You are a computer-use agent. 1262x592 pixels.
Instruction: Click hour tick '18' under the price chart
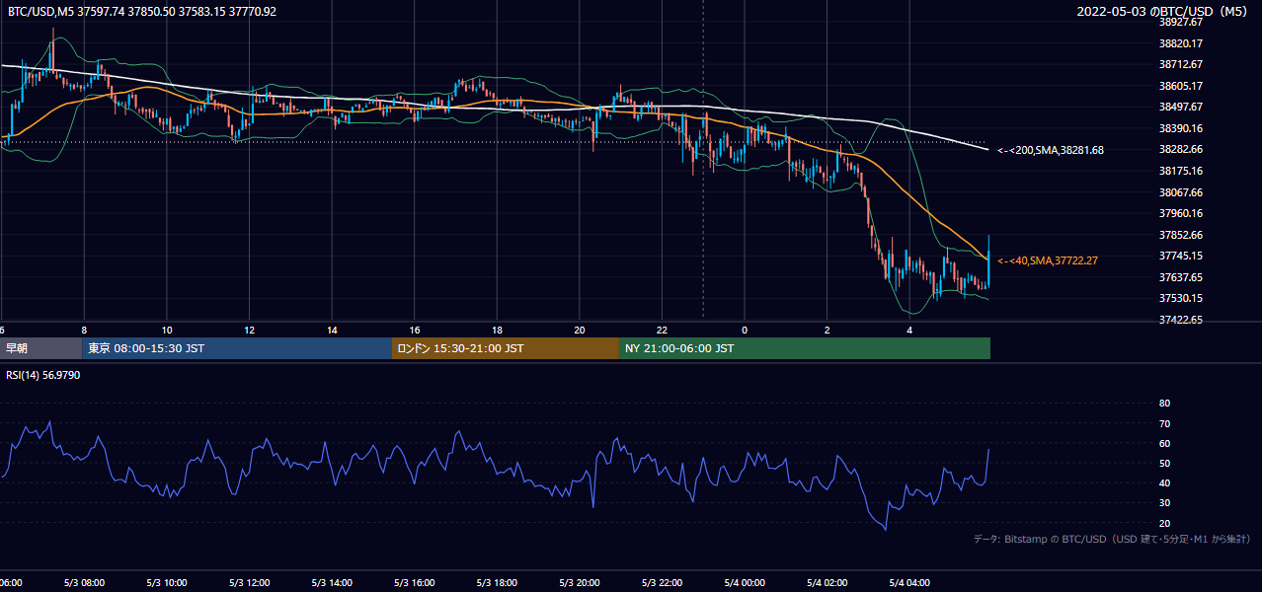tap(497, 330)
